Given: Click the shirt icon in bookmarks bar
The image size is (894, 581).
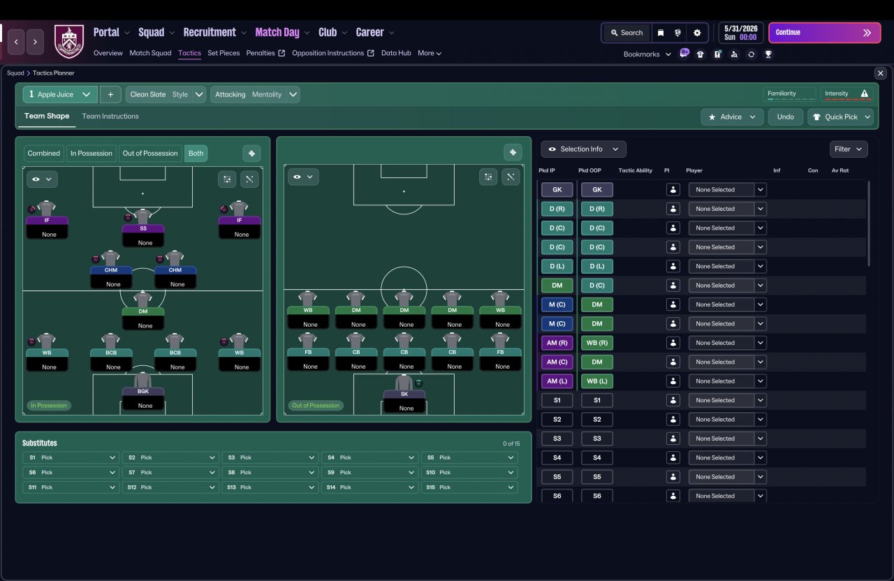Looking at the screenshot, I should pyautogui.click(x=701, y=54).
